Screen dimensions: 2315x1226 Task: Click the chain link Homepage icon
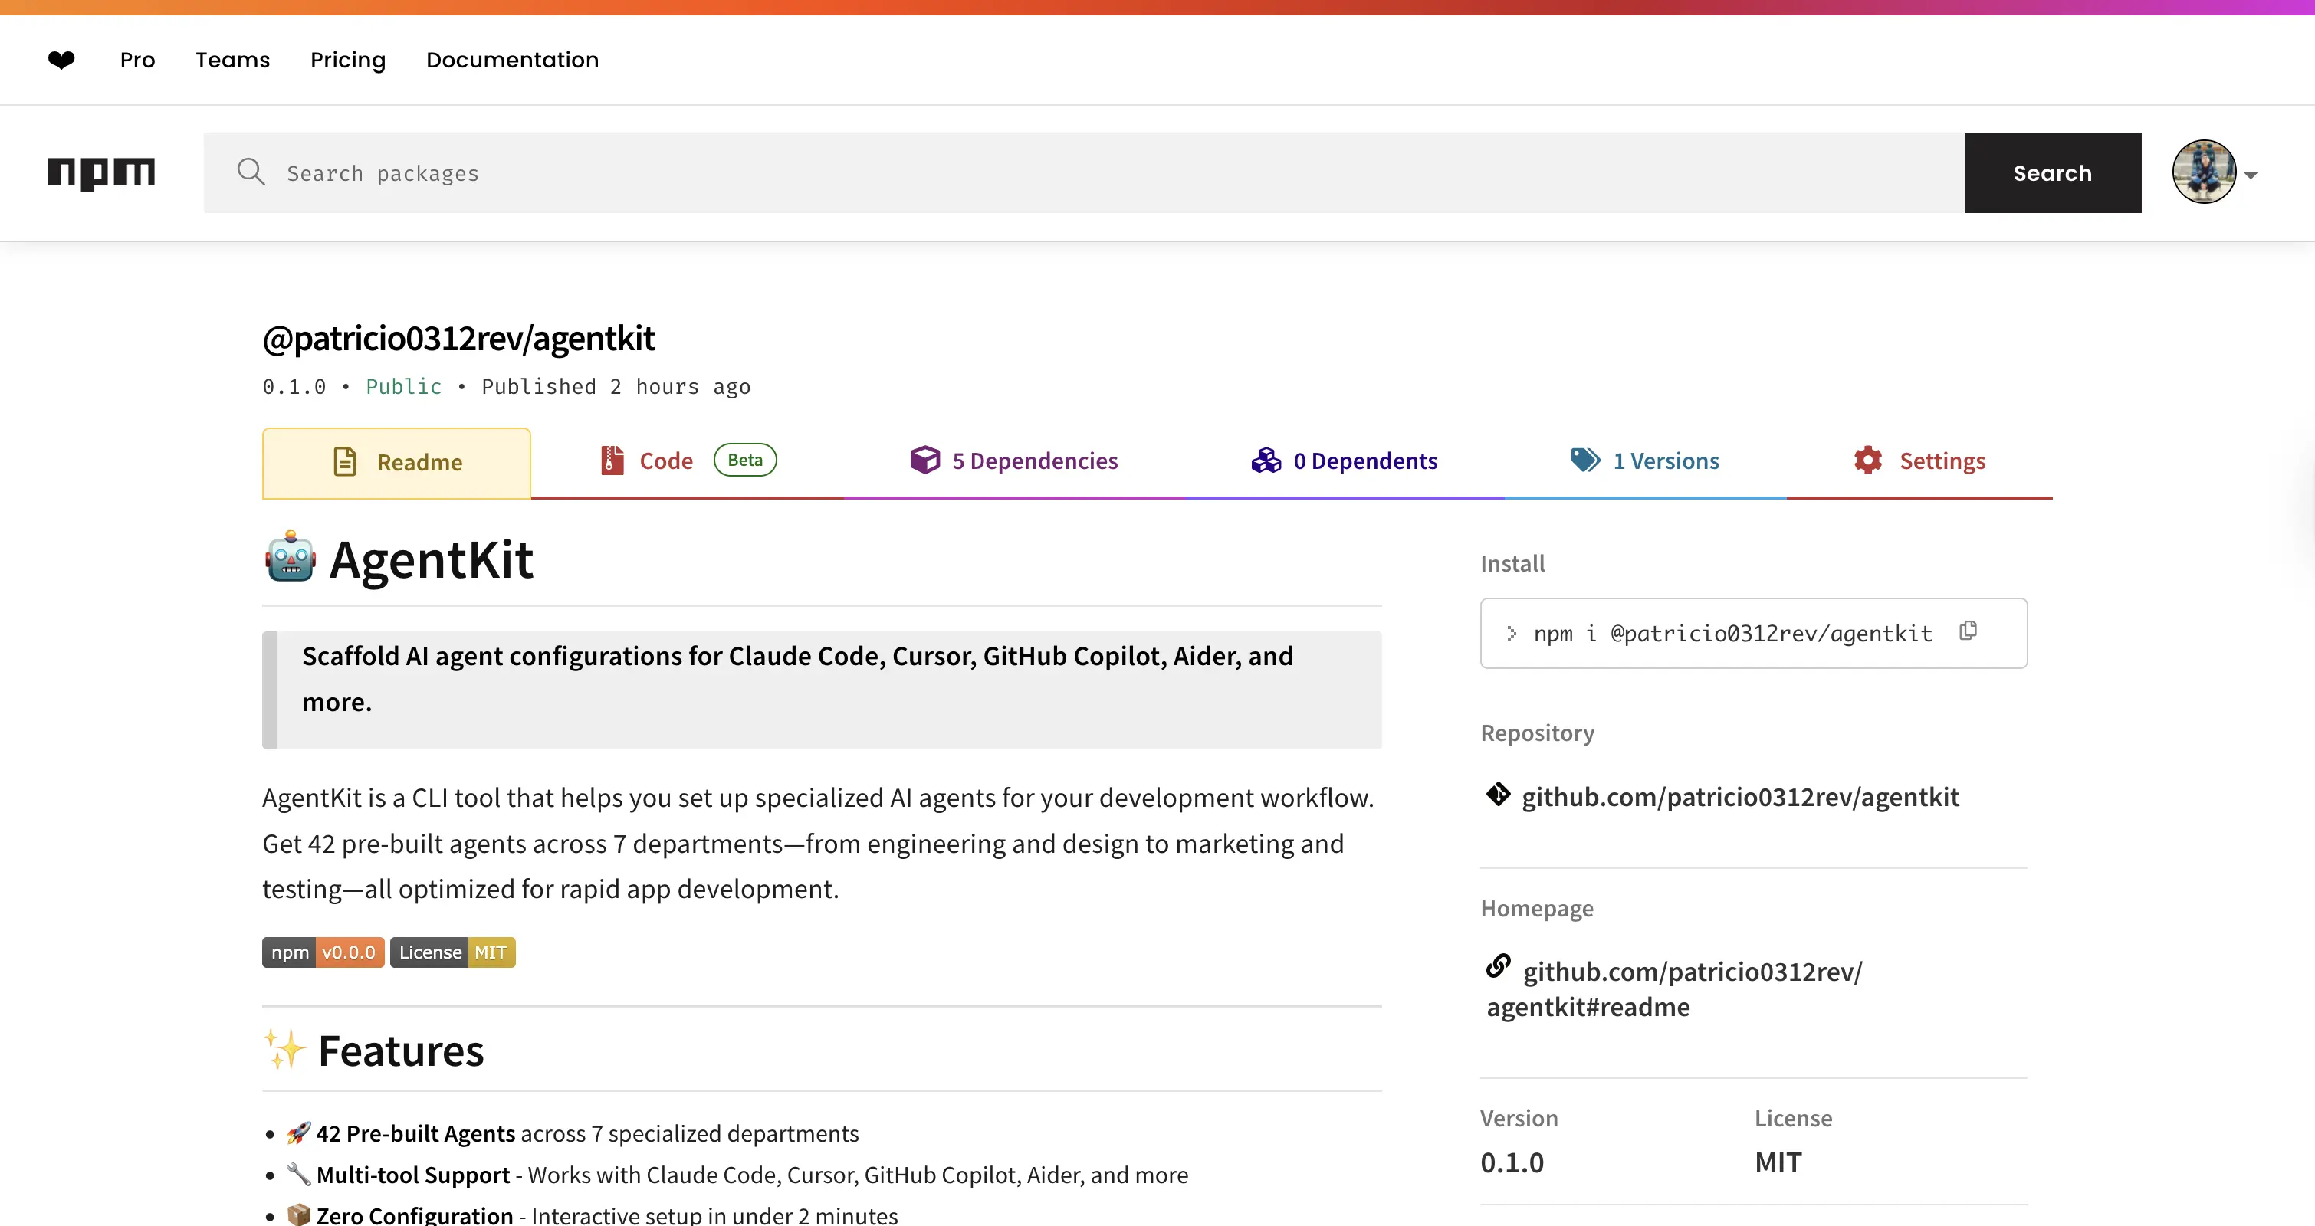tap(1498, 966)
